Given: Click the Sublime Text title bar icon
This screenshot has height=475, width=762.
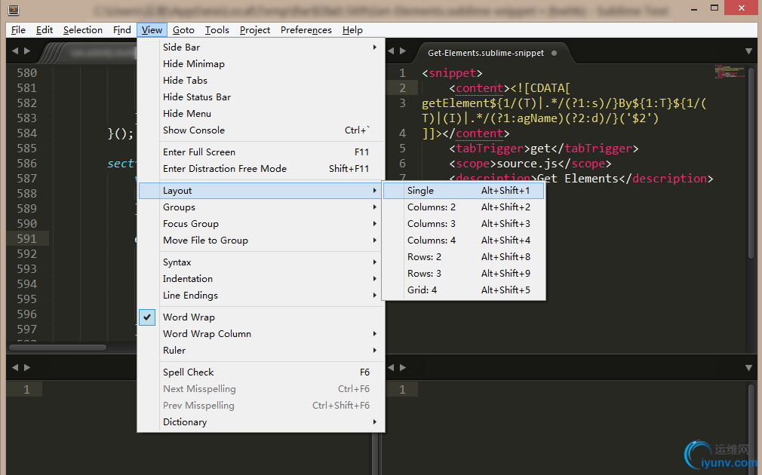Looking at the screenshot, I should click(14, 9).
